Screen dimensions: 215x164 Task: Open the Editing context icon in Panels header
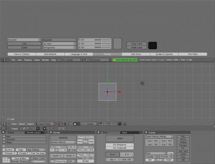34,129
